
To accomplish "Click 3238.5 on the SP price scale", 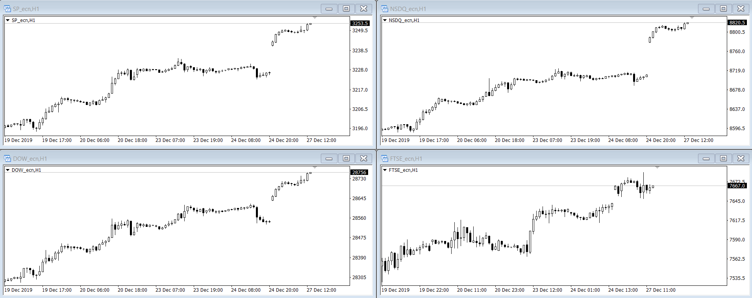I will [x=360, y=51].
